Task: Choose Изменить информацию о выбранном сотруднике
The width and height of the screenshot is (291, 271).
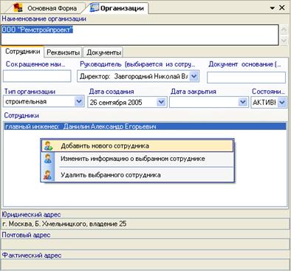Action: 137,159
